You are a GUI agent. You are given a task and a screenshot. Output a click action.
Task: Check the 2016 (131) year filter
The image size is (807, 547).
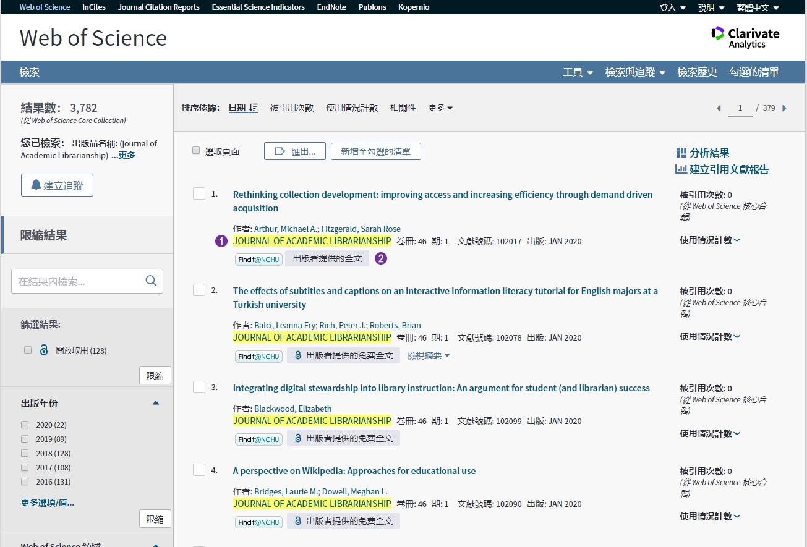coord(25,481)
